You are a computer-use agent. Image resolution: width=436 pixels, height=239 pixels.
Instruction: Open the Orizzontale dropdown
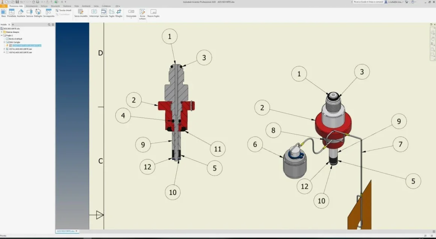click(x=131, y=14)
